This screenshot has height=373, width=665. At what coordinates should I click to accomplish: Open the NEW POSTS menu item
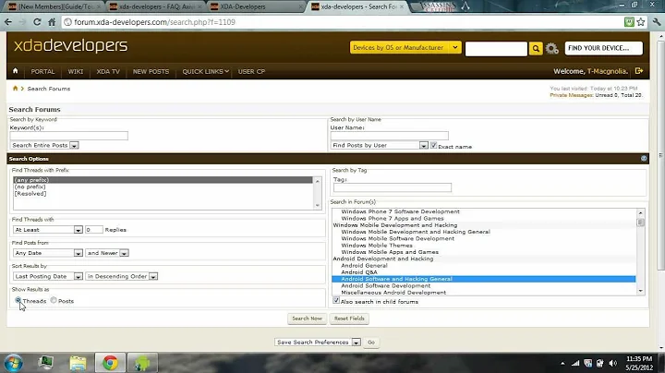(151, 71)
